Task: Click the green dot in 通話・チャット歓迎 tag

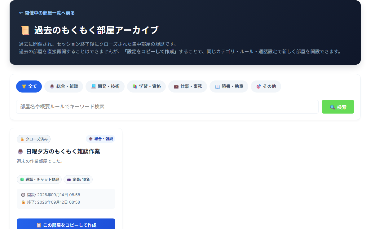Action: pyautogui.click(x=22, y=179)
